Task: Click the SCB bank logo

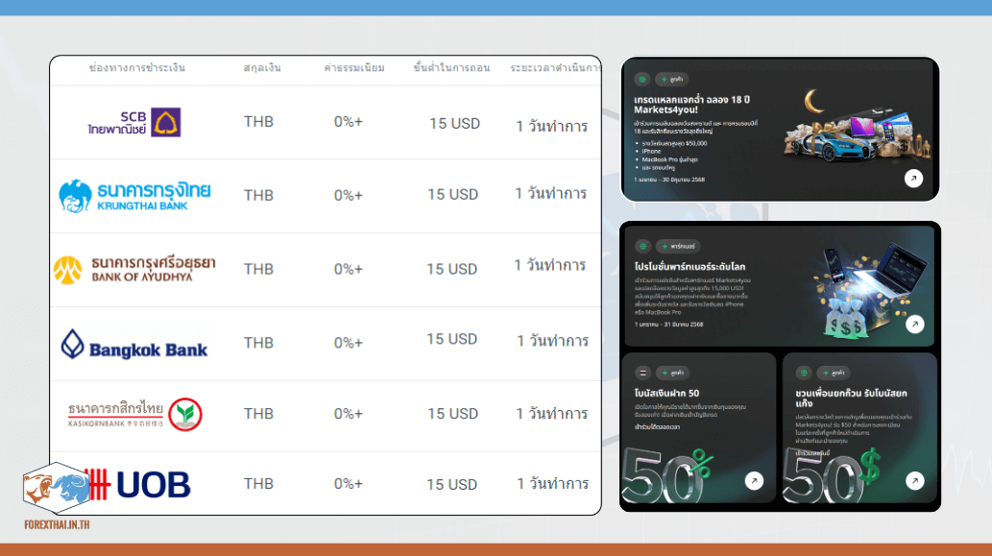Action: (134, 123)
